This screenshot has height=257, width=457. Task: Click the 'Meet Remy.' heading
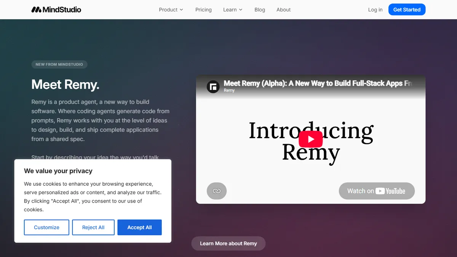pos(66,84)
